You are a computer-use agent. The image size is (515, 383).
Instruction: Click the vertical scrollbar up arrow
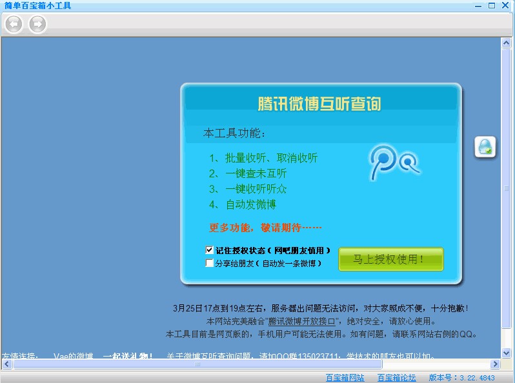click(x=506, y=43)
